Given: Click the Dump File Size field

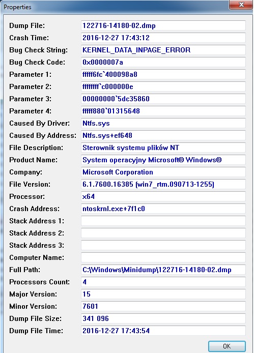Looking at the screenshot, I should point(163,318).
